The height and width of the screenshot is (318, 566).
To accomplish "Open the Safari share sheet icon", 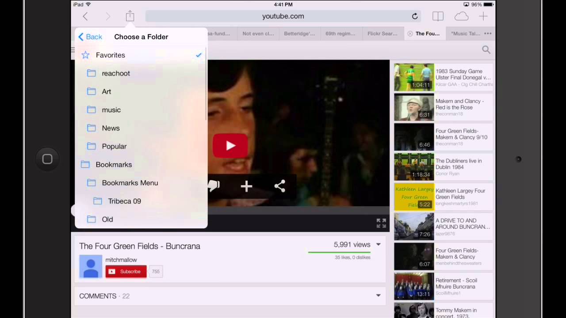I will tap(130, 16).
